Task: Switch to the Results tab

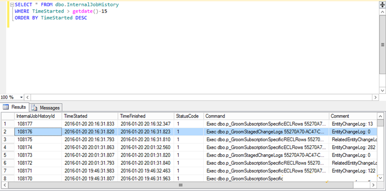Action: [x=15, y=108]
